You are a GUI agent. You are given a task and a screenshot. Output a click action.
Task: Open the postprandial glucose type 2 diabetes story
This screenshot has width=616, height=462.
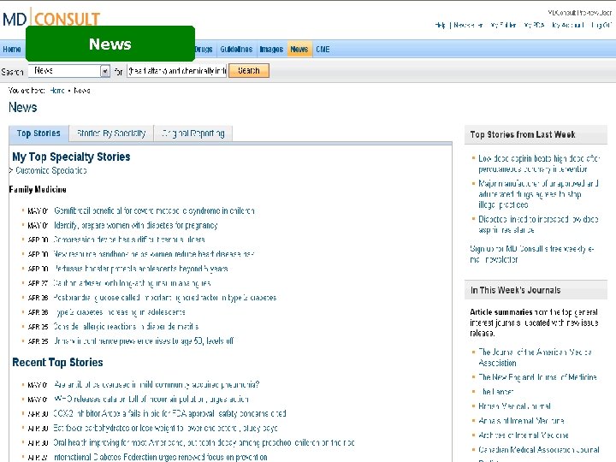164,298
